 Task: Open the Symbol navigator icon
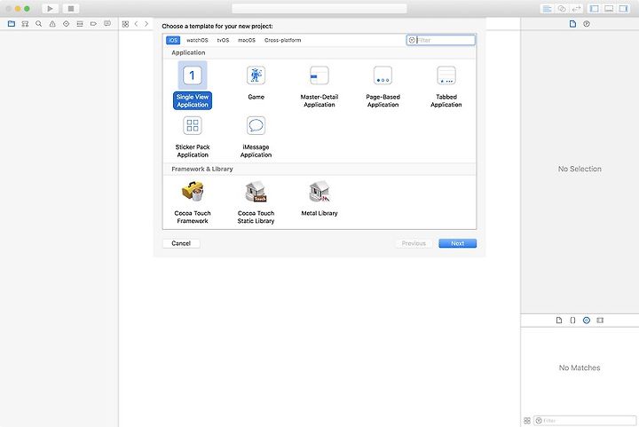coord(25,24)
